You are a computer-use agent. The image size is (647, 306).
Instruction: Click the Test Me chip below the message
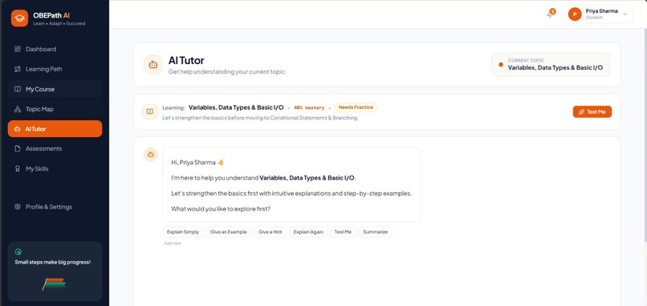coord(343,232)
